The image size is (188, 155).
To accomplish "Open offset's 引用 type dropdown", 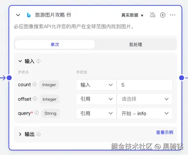I will (x=96, y=99).
